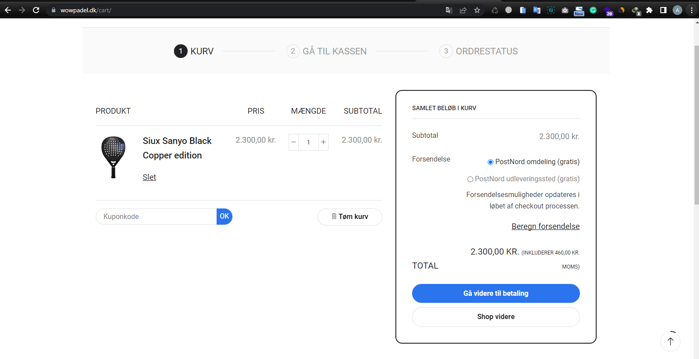Screen dimensions: 699x359
Task: Apply the coupon with OK button
Action: pos(225,216)
